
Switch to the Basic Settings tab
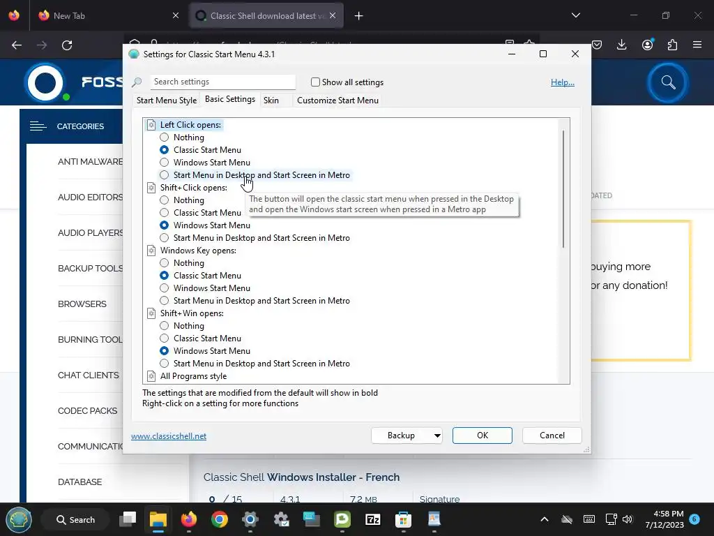[230, 99]
